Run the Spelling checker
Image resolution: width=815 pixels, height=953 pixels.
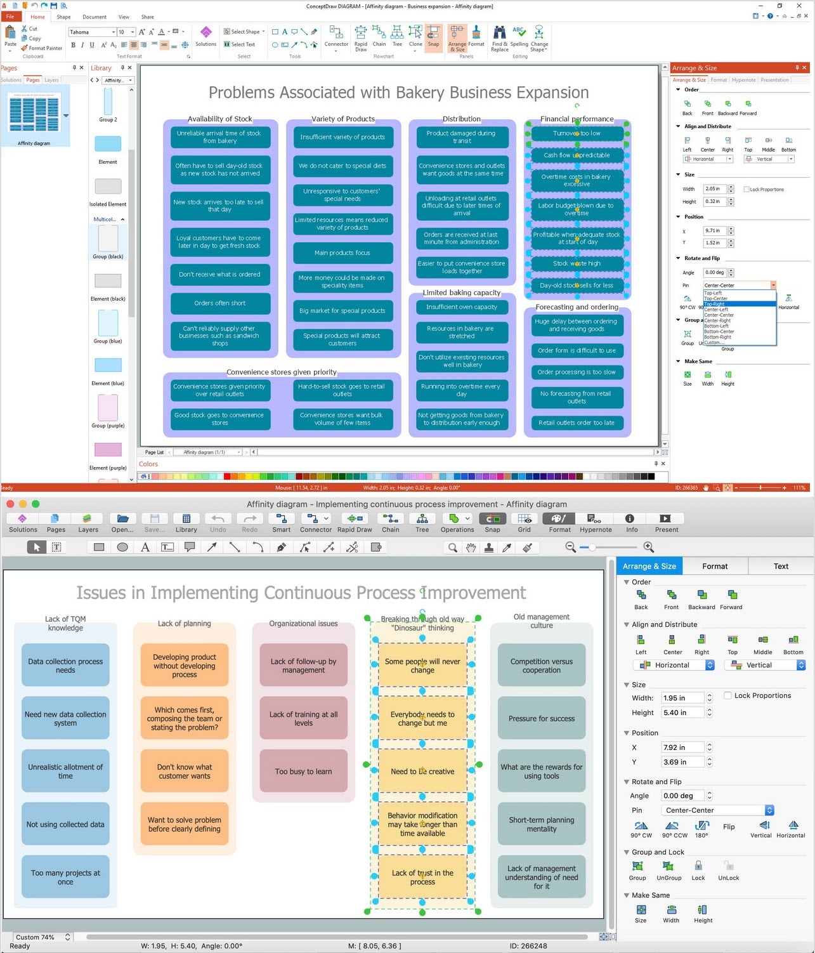click(x=518, y=36)
